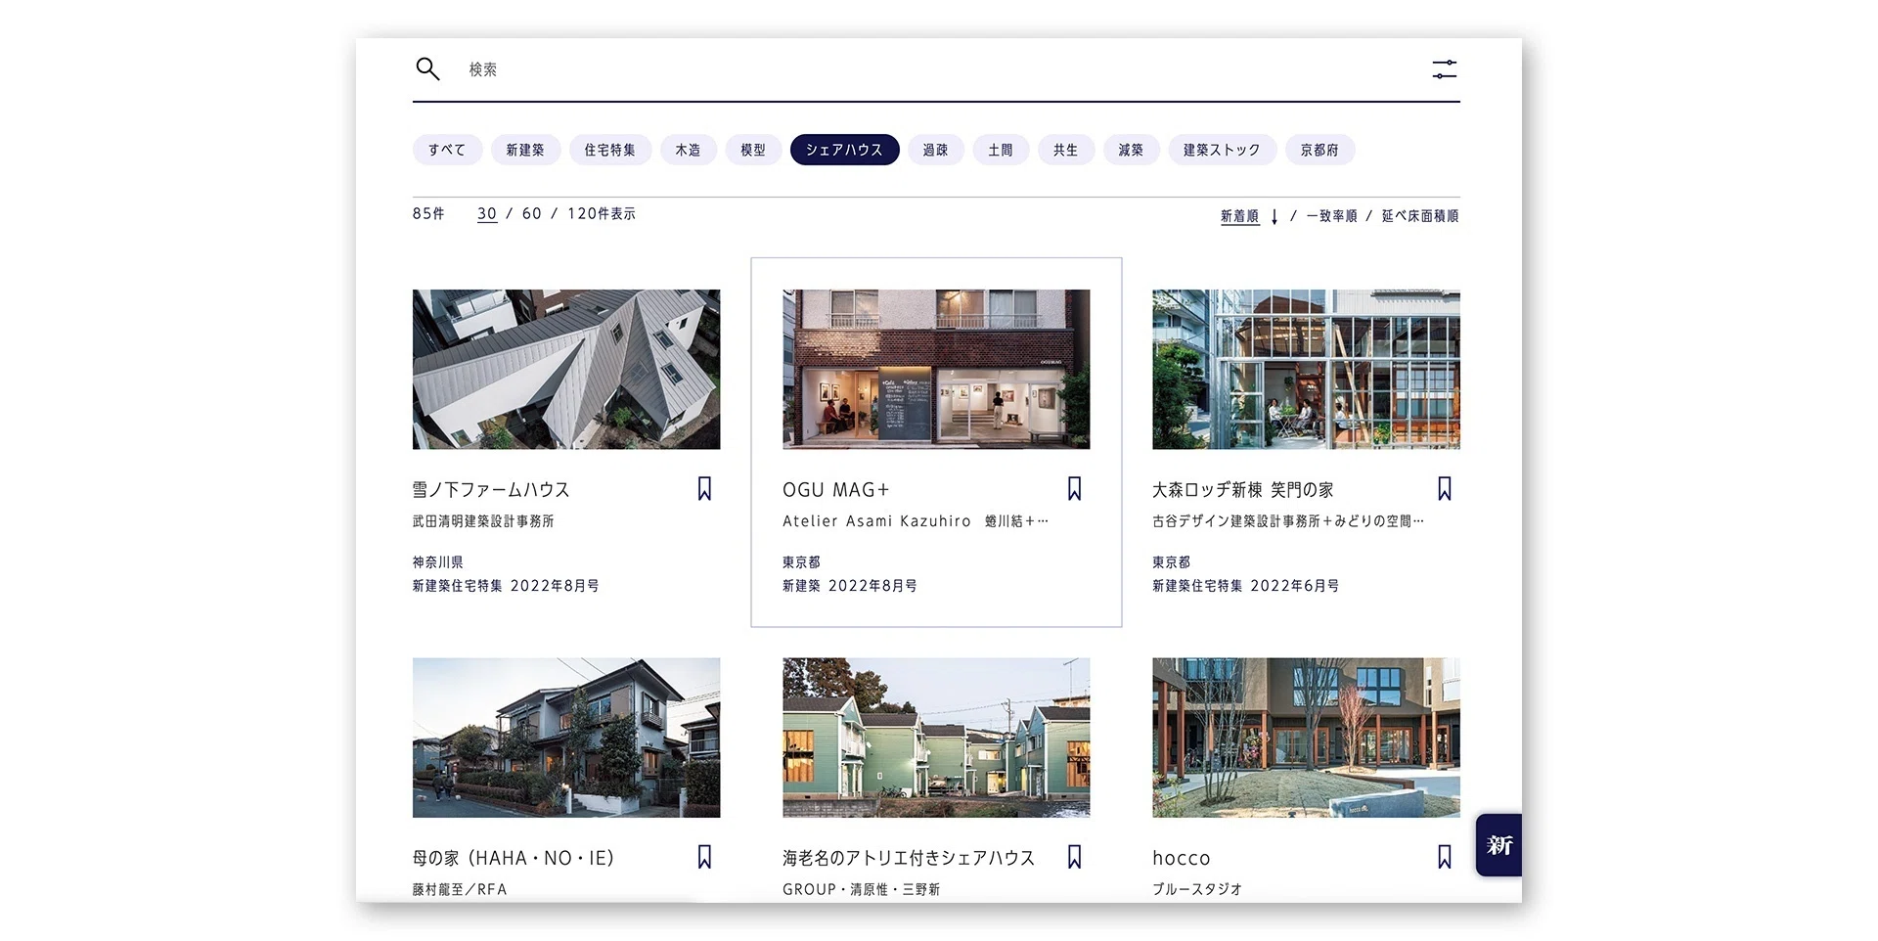Image resolution: width=1878 pixels, height=941 pixels.
Task: Bookmark the 雪ノ下ファームハウス card
Action: tap(704, 488)
